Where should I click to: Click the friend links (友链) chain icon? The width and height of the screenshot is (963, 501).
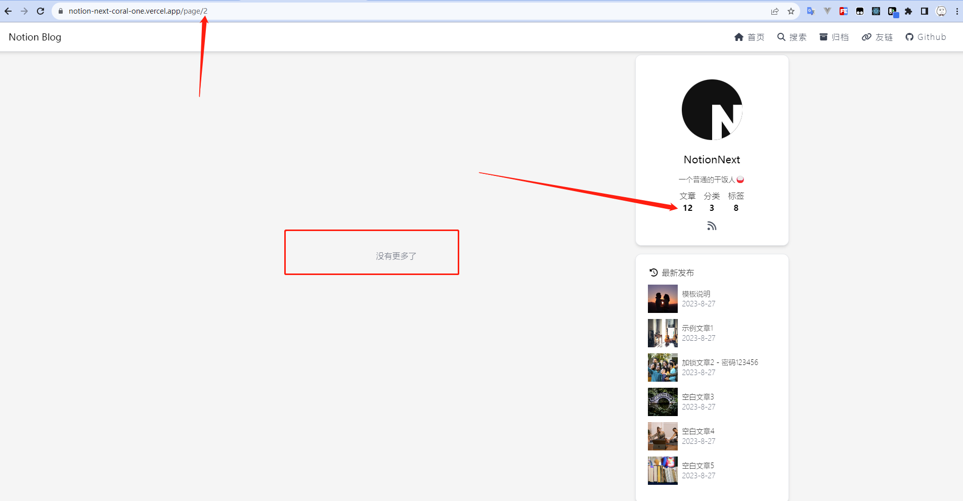[x=866, y=36]
